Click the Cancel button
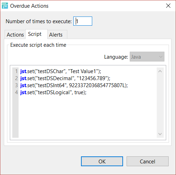The width and height of the screenshot is (176, 175). (x=148, y=161)
